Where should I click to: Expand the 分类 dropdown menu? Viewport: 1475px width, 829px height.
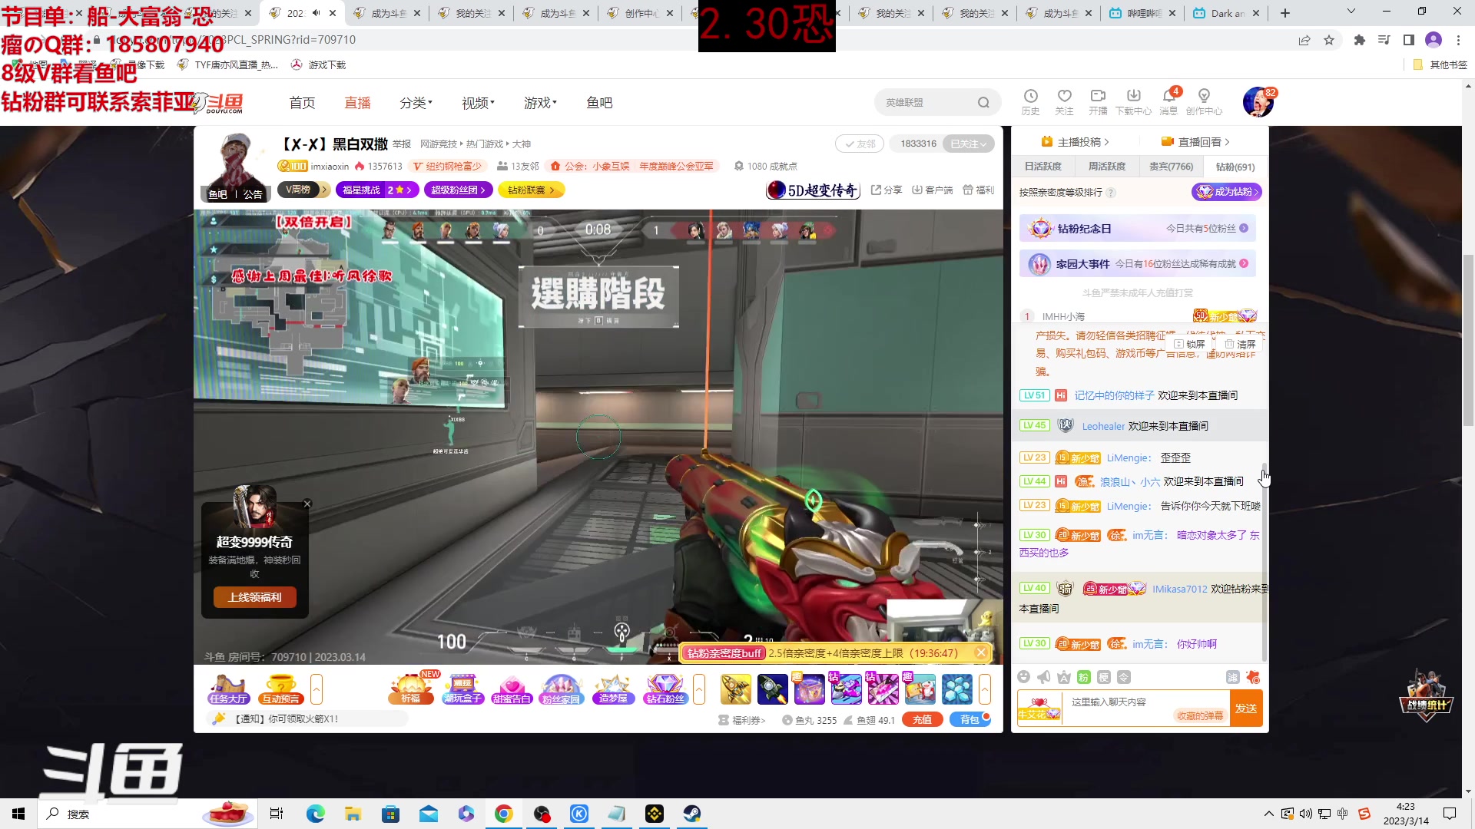416,102
